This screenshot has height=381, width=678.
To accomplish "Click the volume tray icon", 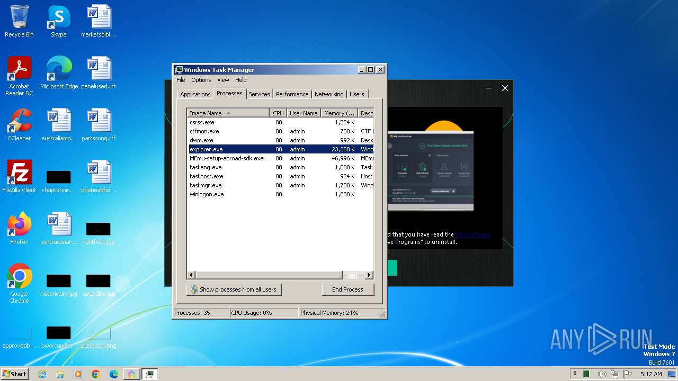I will pos(602,374).
